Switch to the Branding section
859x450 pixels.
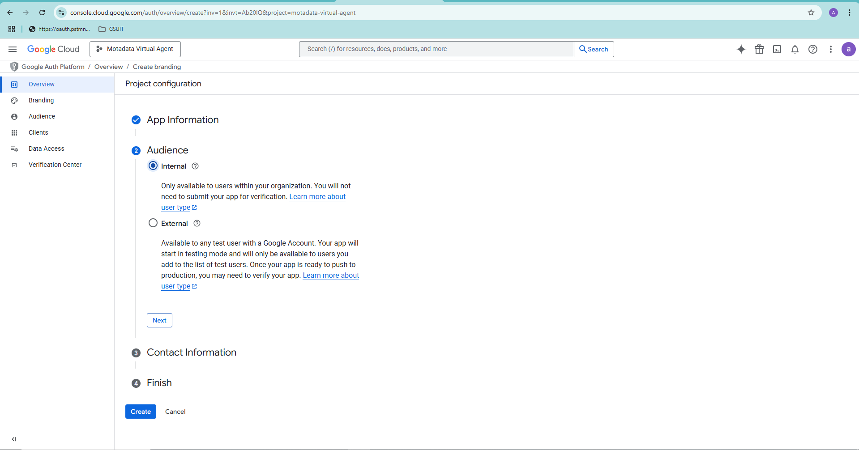click(x=40, y=100)
